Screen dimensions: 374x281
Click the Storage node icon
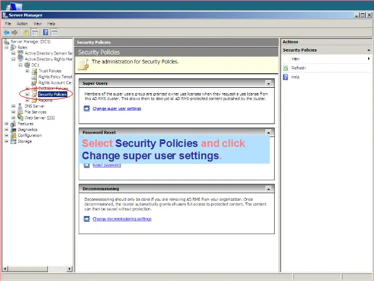click(13, 141)
